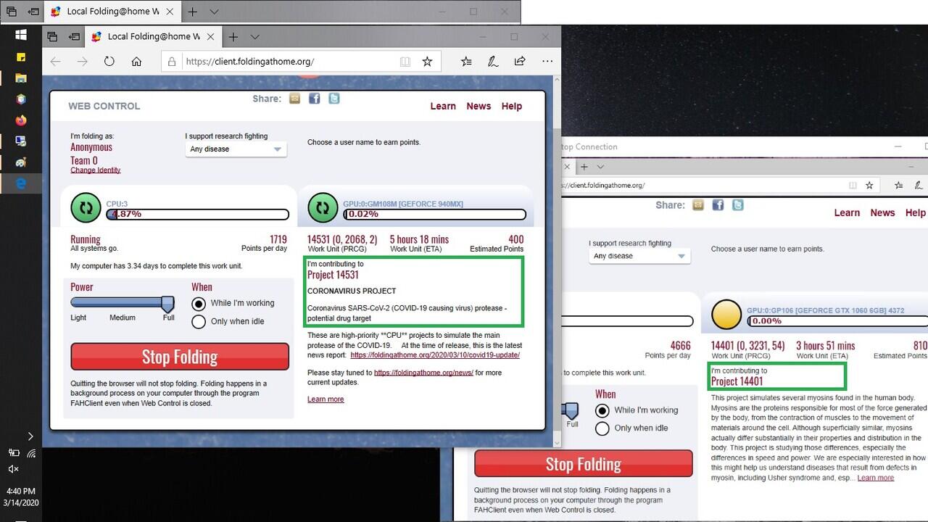928x522 pixels.
Task: Click the Power slider handle at Full
Action: click(167, 303)
